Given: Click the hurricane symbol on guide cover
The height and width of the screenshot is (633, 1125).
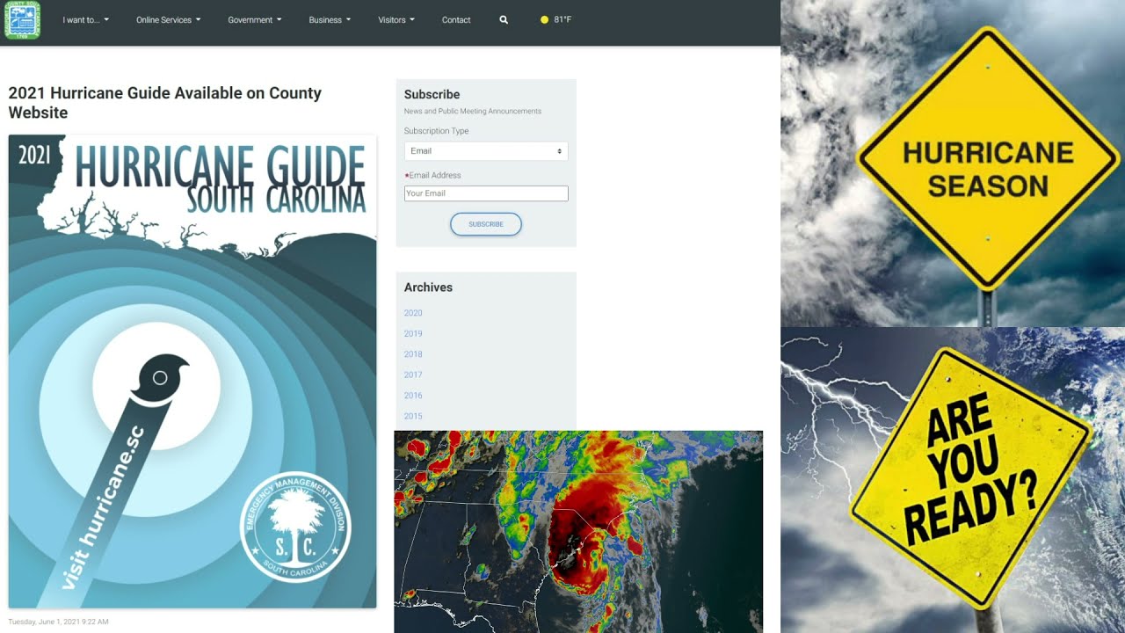Looking at the screenshot, I should (162, 379).
